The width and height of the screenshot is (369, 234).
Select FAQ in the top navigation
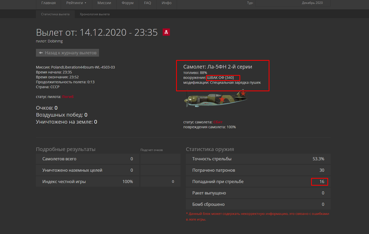click(147, 3)
